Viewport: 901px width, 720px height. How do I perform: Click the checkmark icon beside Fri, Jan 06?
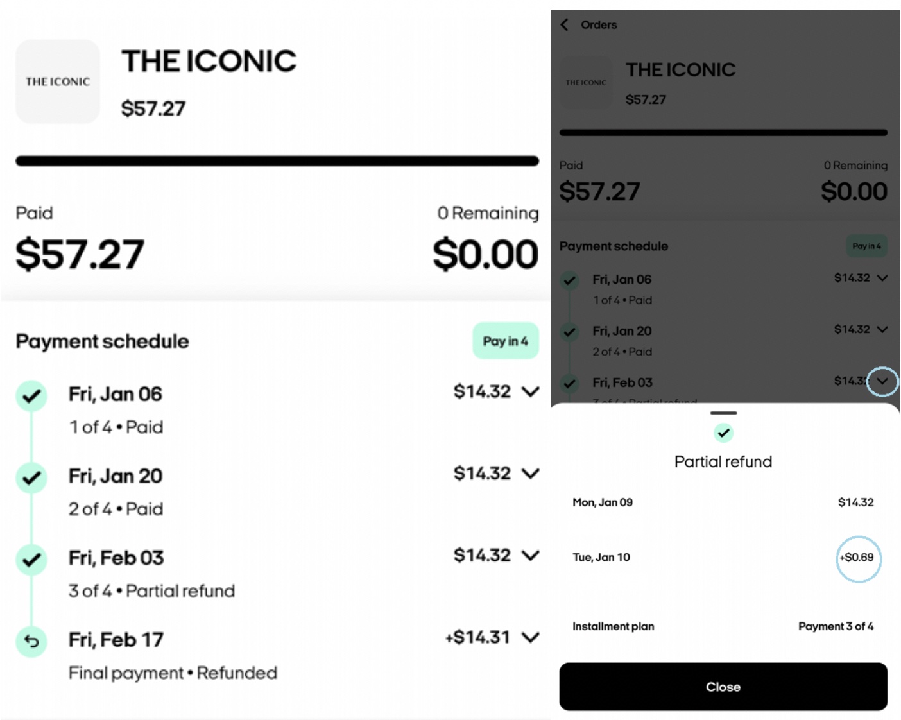[x=31, y=396]
